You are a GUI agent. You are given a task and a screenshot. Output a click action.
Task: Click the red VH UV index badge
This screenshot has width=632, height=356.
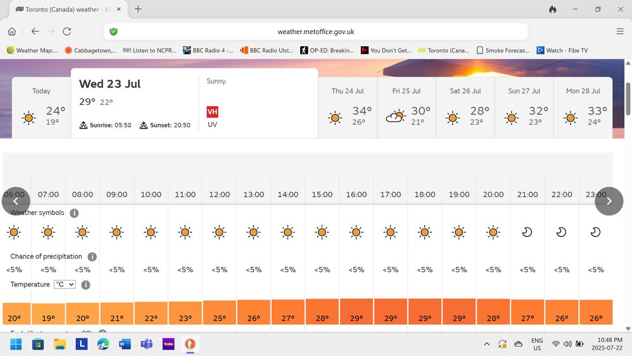coord(212,112)
